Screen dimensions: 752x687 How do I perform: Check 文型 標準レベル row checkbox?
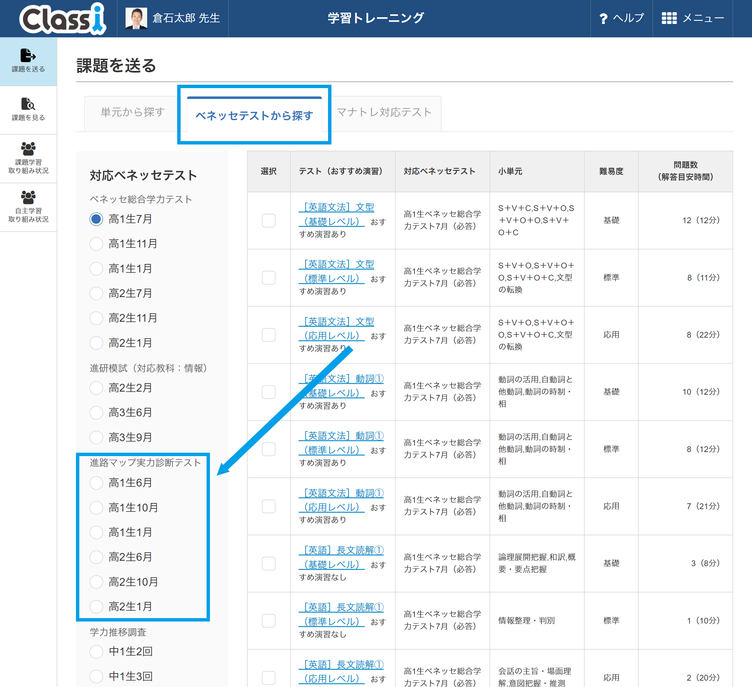(x=269, y=278)
